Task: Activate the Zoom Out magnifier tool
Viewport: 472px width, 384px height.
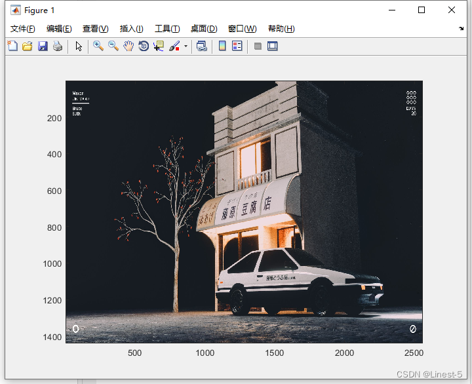Action: pyautogui.click(x=113, y=46)
